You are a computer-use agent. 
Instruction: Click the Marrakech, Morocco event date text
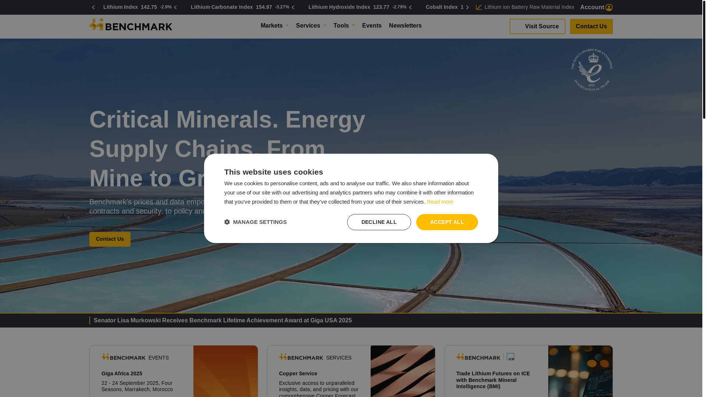pyautogui.click(x=137, y=386)
